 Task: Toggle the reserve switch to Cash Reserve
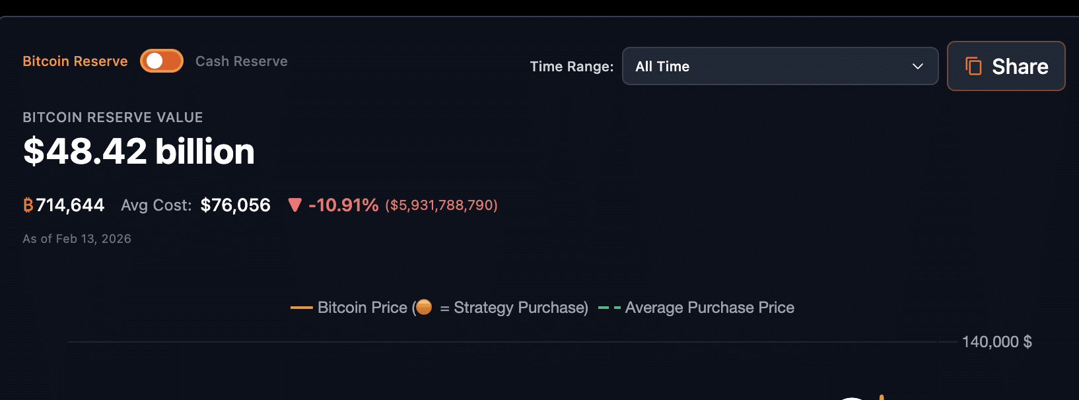161,61
